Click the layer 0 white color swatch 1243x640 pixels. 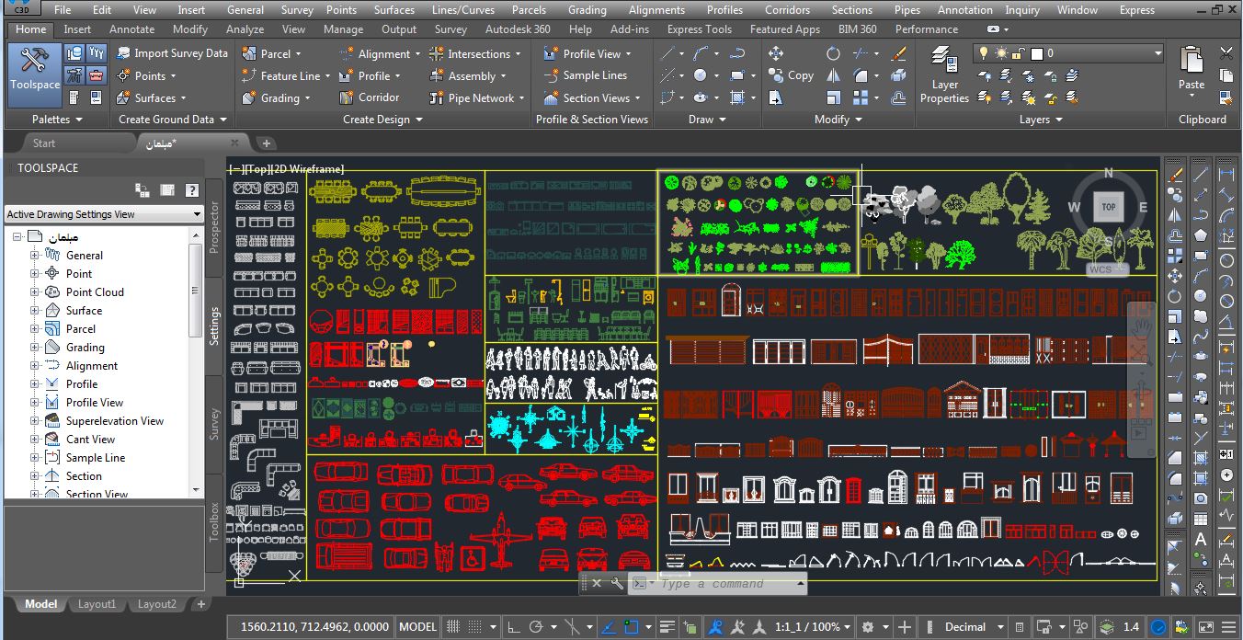(x=1036, y=53)
